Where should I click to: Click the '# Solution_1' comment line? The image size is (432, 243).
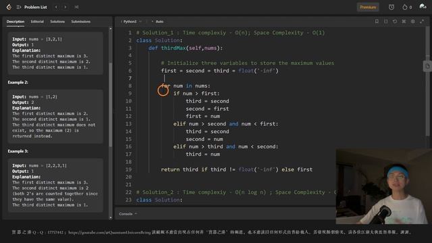230,33
